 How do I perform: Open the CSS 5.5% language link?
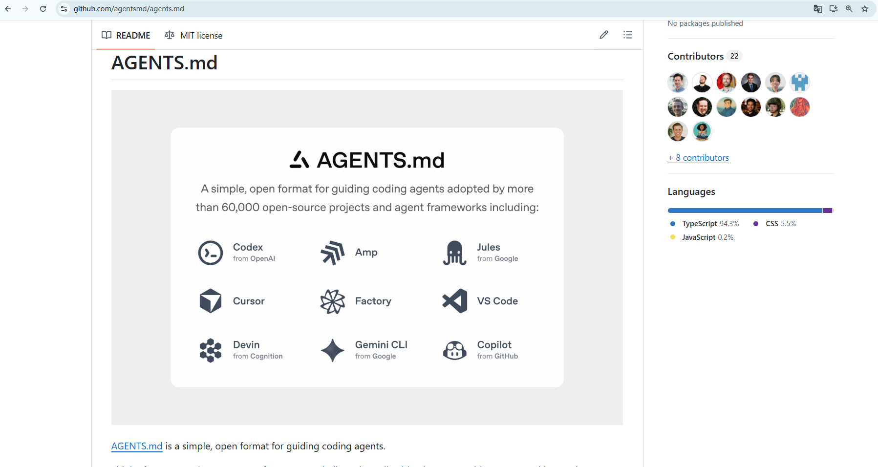pyautogui.click(x=775, y=224)
